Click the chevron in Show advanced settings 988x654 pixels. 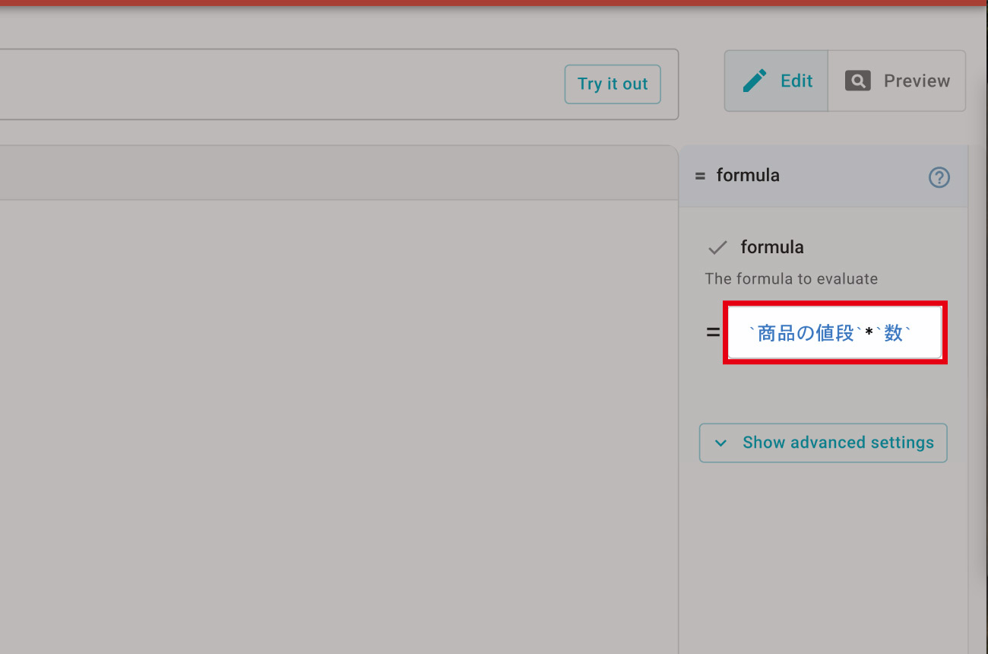pyautogui.click(x=721, y=443)
